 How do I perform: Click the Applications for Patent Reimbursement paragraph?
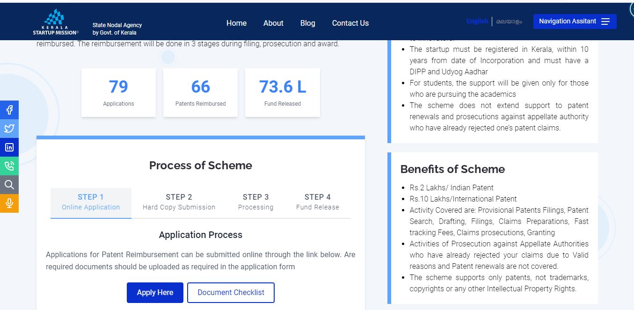200,260
